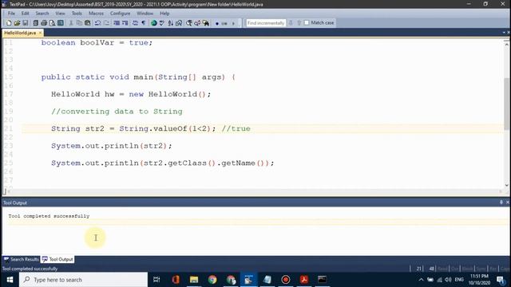The height and width of the screenshot is (287, 511).
Task: Open the Macros menu
Action: pyautogui.click(x=96, y=14)
